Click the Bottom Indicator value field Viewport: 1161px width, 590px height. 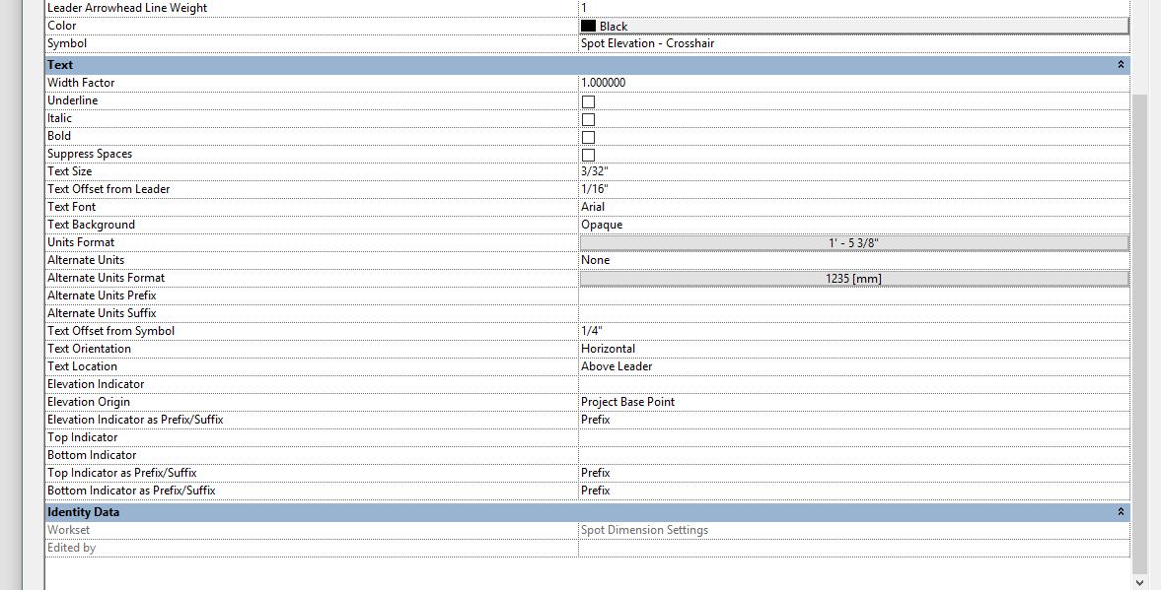(x=853, y=455)
